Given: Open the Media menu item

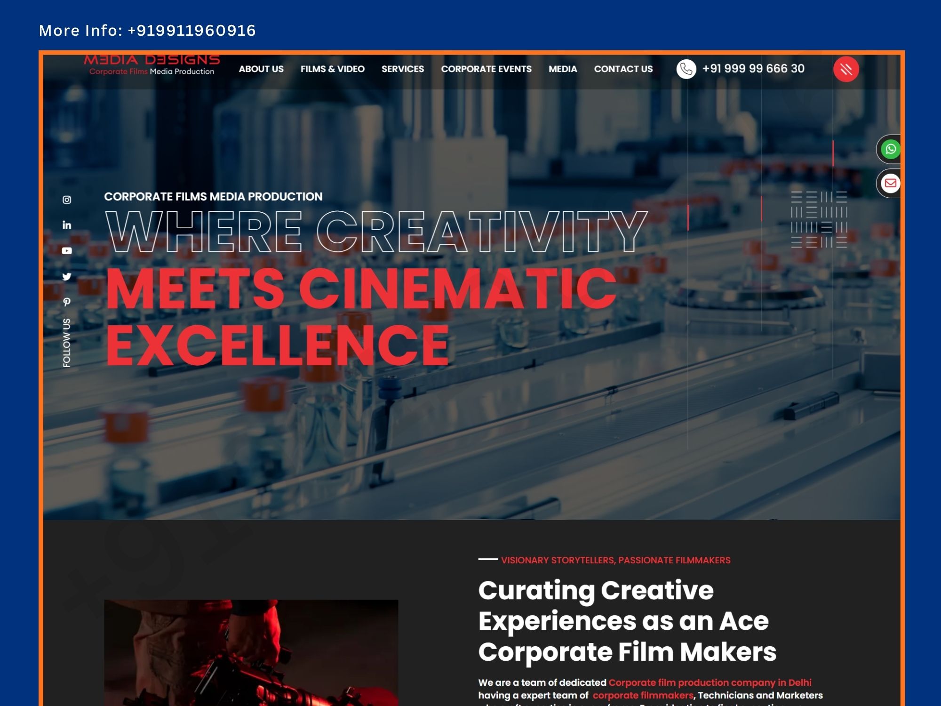Looking at the screenshot, I should click(562, 69).
